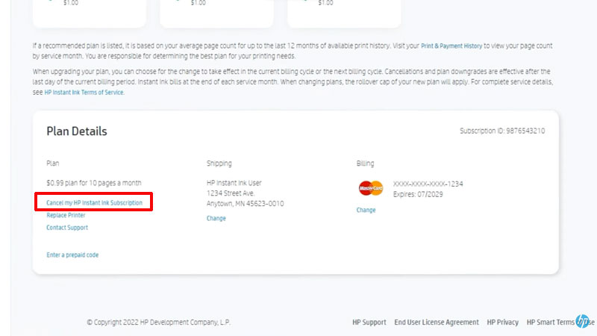Open the HP Instant Ink Terms of Service link
This screenshot has width=597, height=336.
[x=84, y=92]
